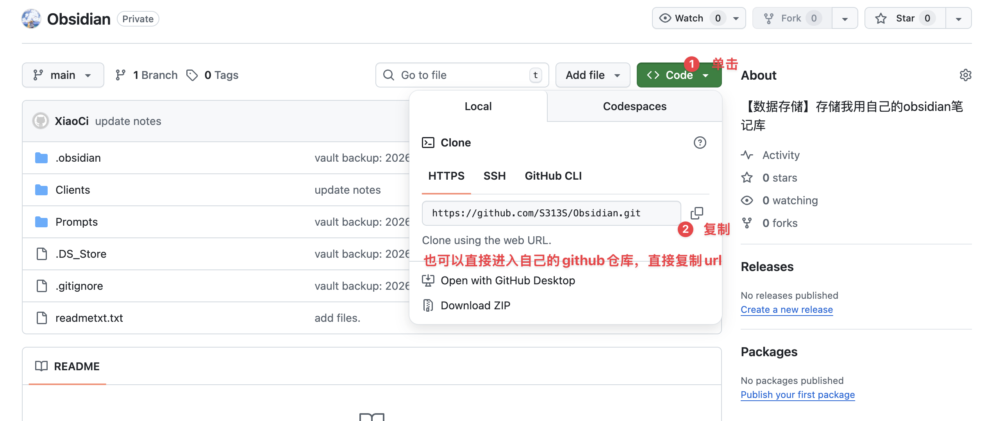
Task: Open the .DS_Store file
Action: (x=81, y=254)
